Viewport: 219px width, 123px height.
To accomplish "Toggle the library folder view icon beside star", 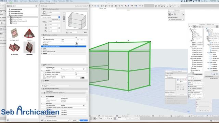I will 8,6.
